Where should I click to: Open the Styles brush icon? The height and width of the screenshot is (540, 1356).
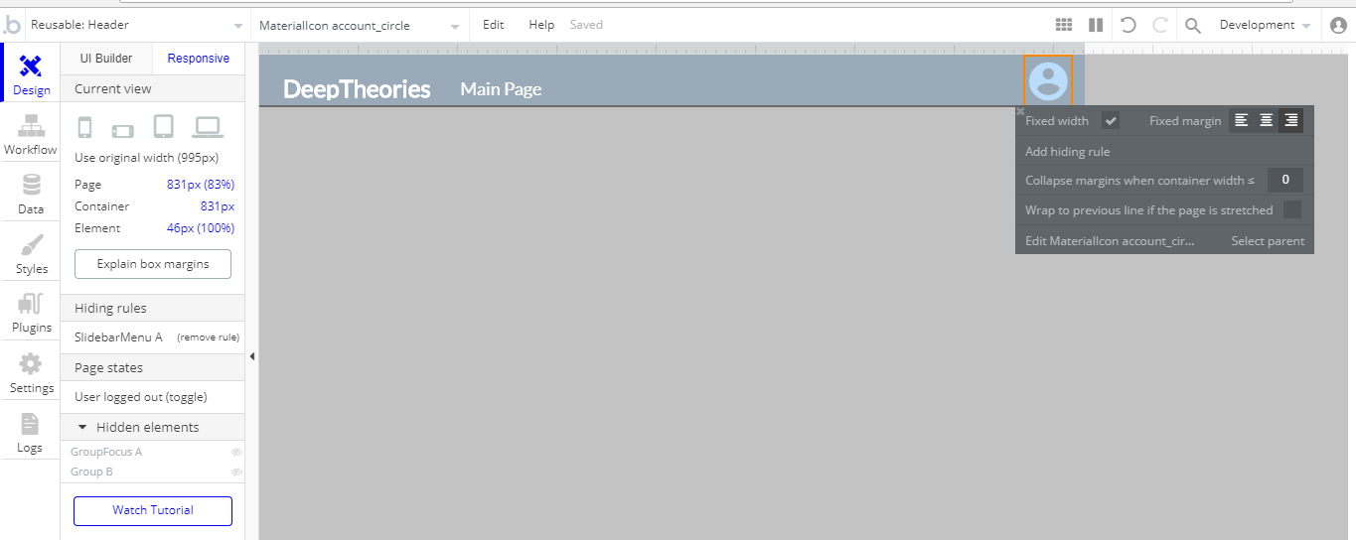pyautogui.click(x=32, y=245)
